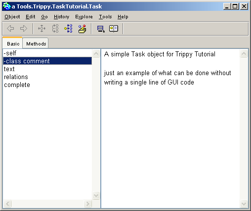Click the blue list with cursor icon

(101, 29)
